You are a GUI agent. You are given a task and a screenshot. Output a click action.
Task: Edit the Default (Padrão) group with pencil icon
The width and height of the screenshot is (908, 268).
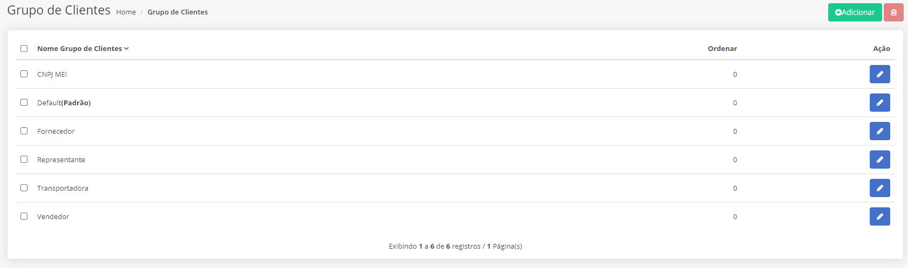[879, 103]
